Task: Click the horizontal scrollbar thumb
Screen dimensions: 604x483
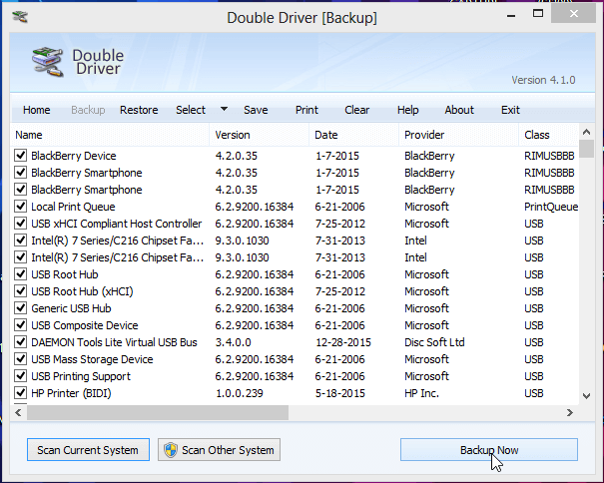Action: coord(157,412)
